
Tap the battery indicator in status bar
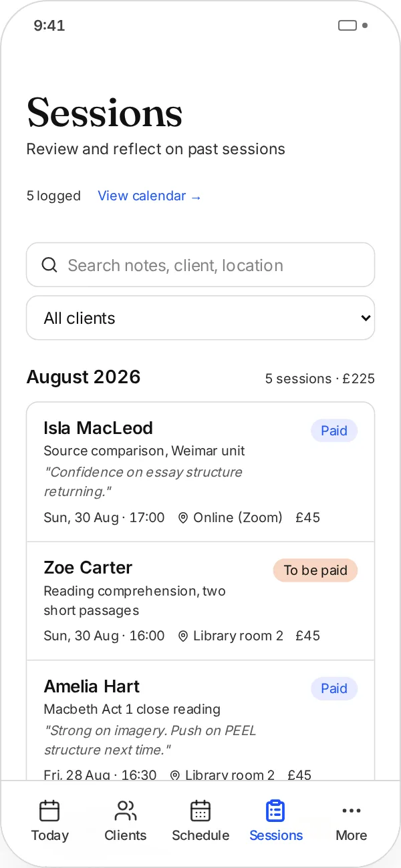pos(348,25)
